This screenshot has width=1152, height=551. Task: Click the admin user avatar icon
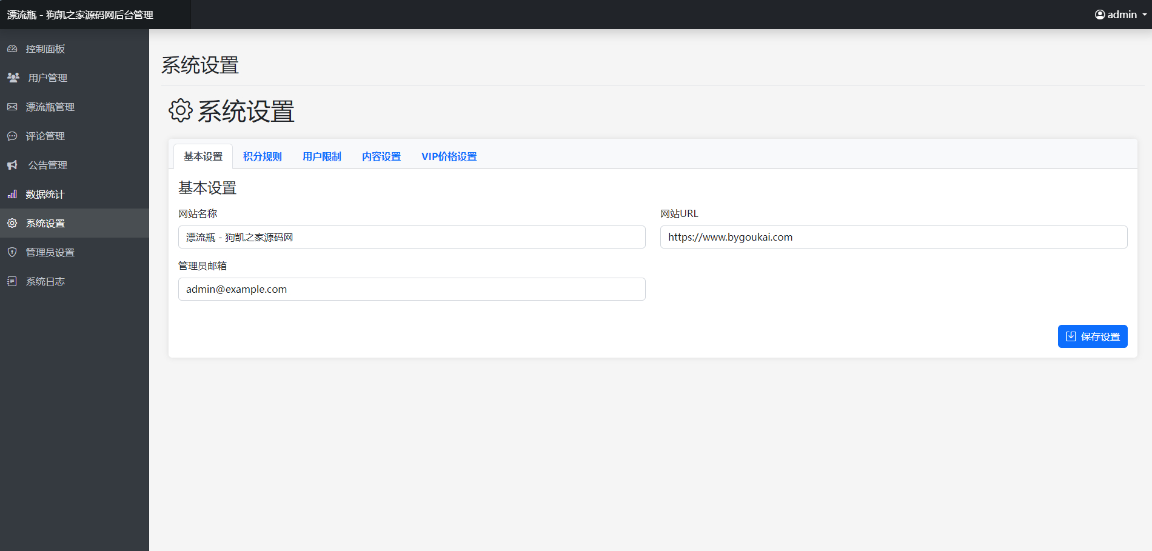tap(1100, 15)
